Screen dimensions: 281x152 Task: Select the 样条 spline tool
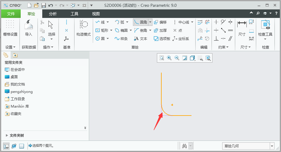[121, 39]
